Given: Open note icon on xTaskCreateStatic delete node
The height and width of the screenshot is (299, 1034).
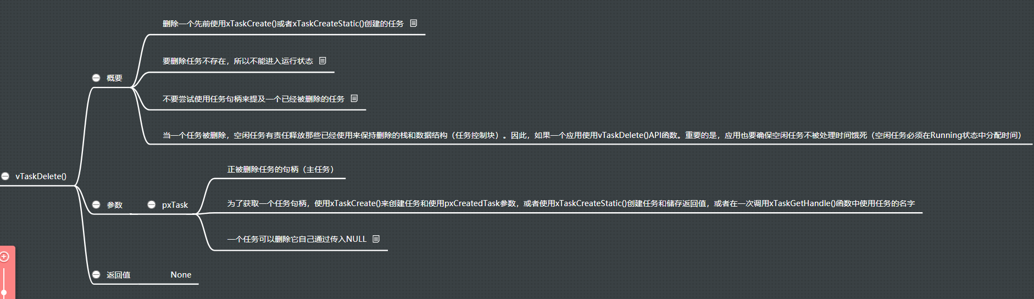Looking at the screenshot, I should [x=414, y=23].
